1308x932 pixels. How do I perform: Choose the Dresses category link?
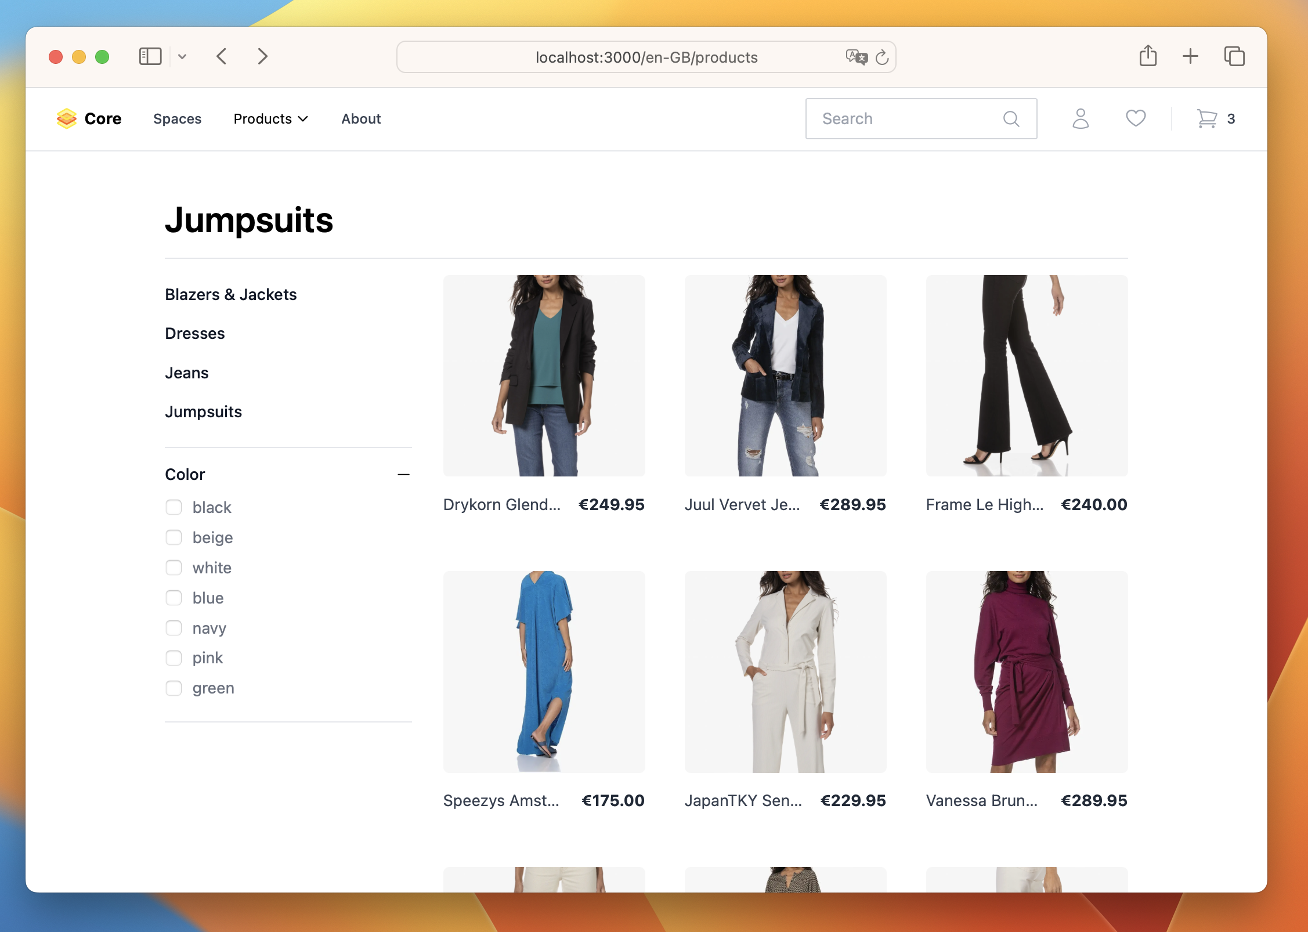tap(194, 334)
